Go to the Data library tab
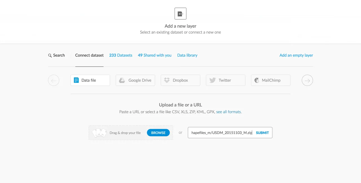 coord(187,55)
